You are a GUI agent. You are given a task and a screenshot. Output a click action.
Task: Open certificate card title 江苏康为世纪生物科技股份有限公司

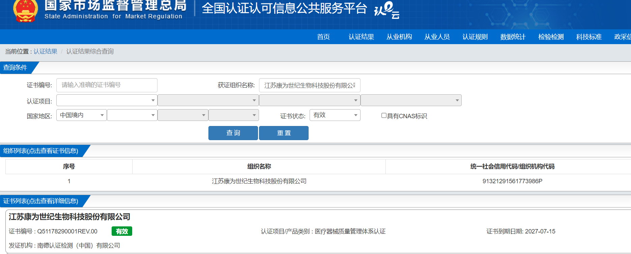pos(69,217)
